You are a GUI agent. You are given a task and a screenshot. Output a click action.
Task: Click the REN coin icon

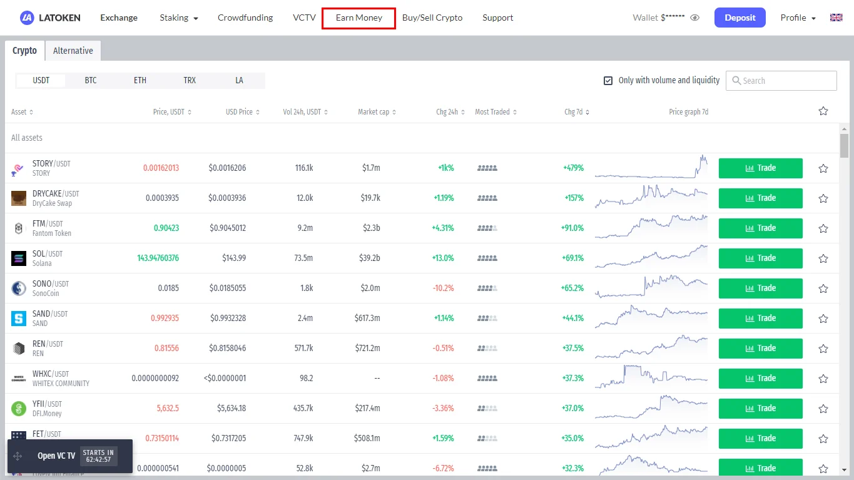(19, 349)
